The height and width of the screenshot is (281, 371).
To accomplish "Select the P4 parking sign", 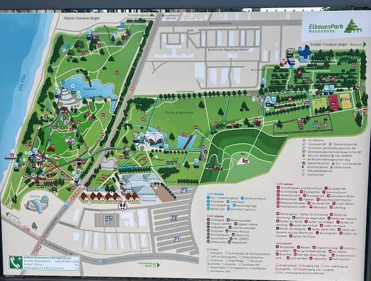I will pyautogui.click(x=109, y=218).
